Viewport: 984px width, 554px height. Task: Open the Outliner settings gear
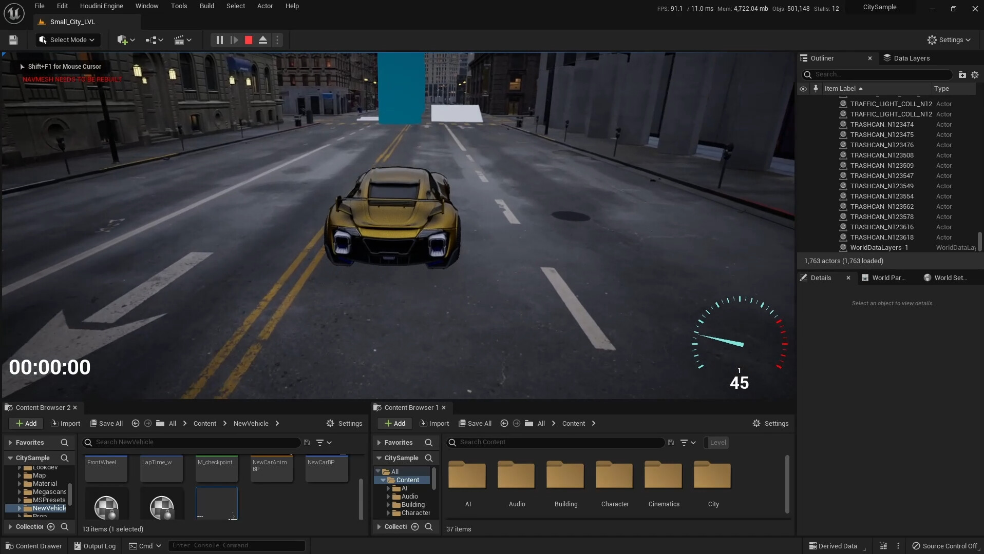975,74
